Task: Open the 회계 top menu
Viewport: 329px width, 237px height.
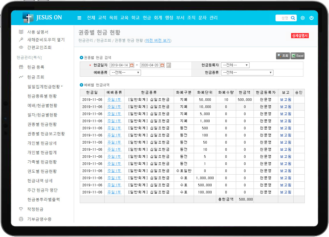Action: [x=158, y=18]
